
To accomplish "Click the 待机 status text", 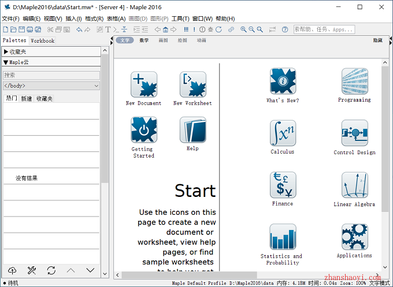I will [x=13, y=283].
